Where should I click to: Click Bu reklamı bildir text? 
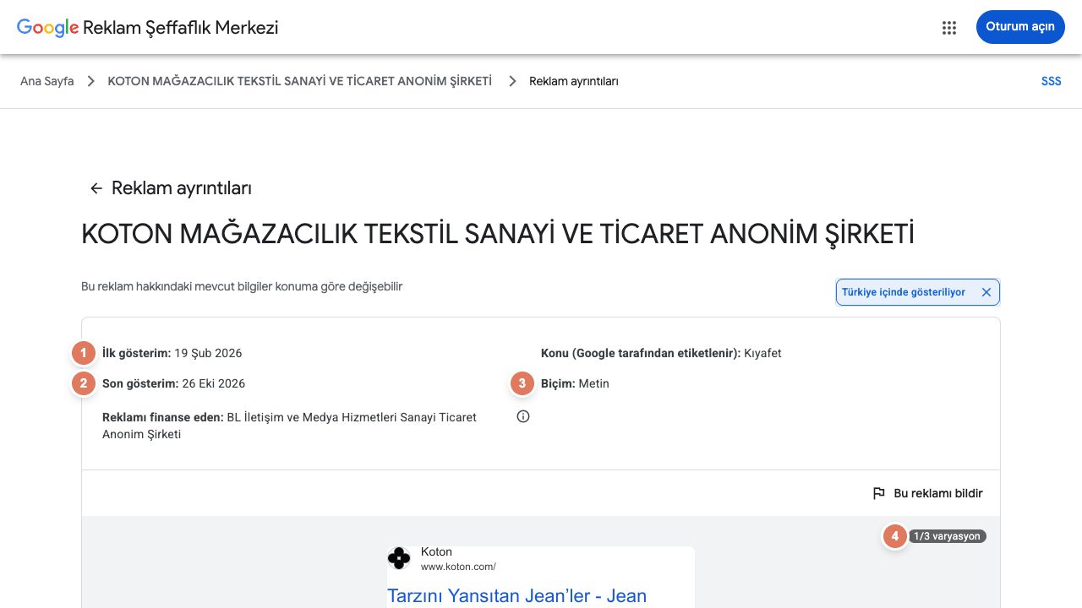pos(938,493)
